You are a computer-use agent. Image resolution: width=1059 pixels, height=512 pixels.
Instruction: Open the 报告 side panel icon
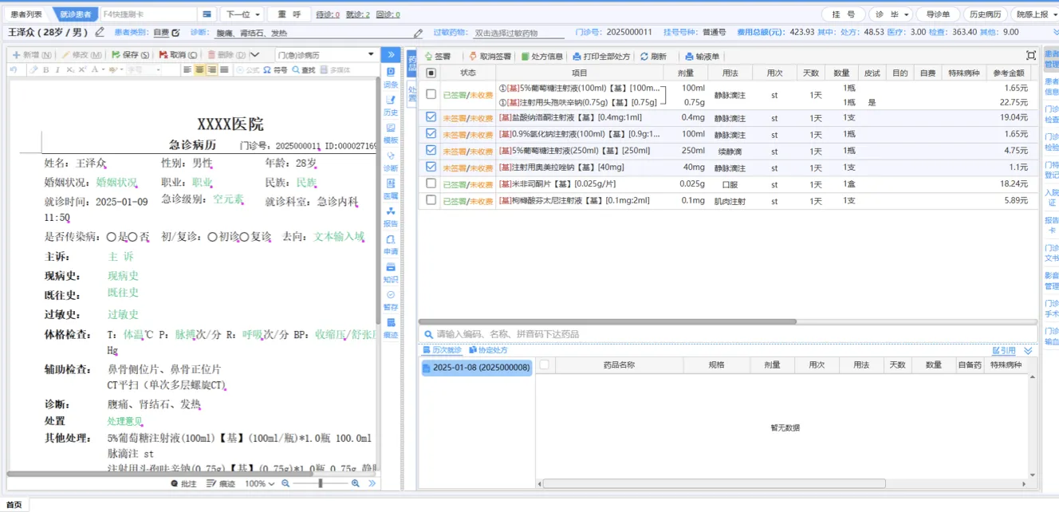tap(390, 216)
